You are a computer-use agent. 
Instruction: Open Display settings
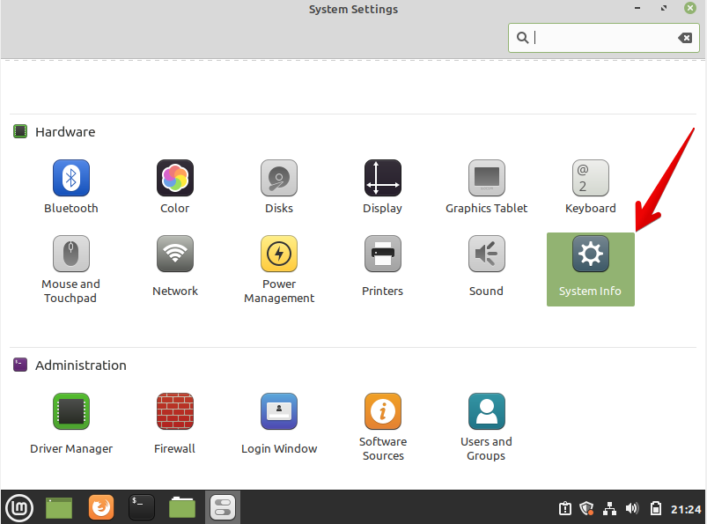[x=382, y=187]
